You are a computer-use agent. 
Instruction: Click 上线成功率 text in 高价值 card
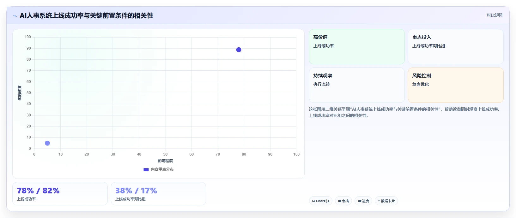324,46
